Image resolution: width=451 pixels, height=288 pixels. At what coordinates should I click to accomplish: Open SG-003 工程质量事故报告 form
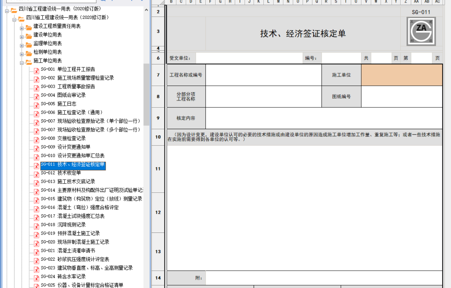click(68, 87)
